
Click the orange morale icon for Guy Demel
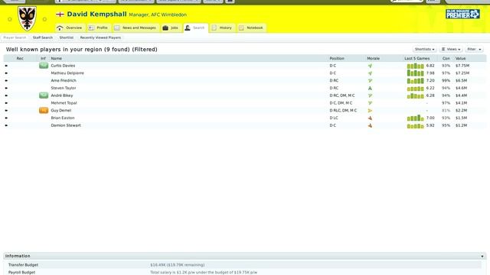click(370, 111)
